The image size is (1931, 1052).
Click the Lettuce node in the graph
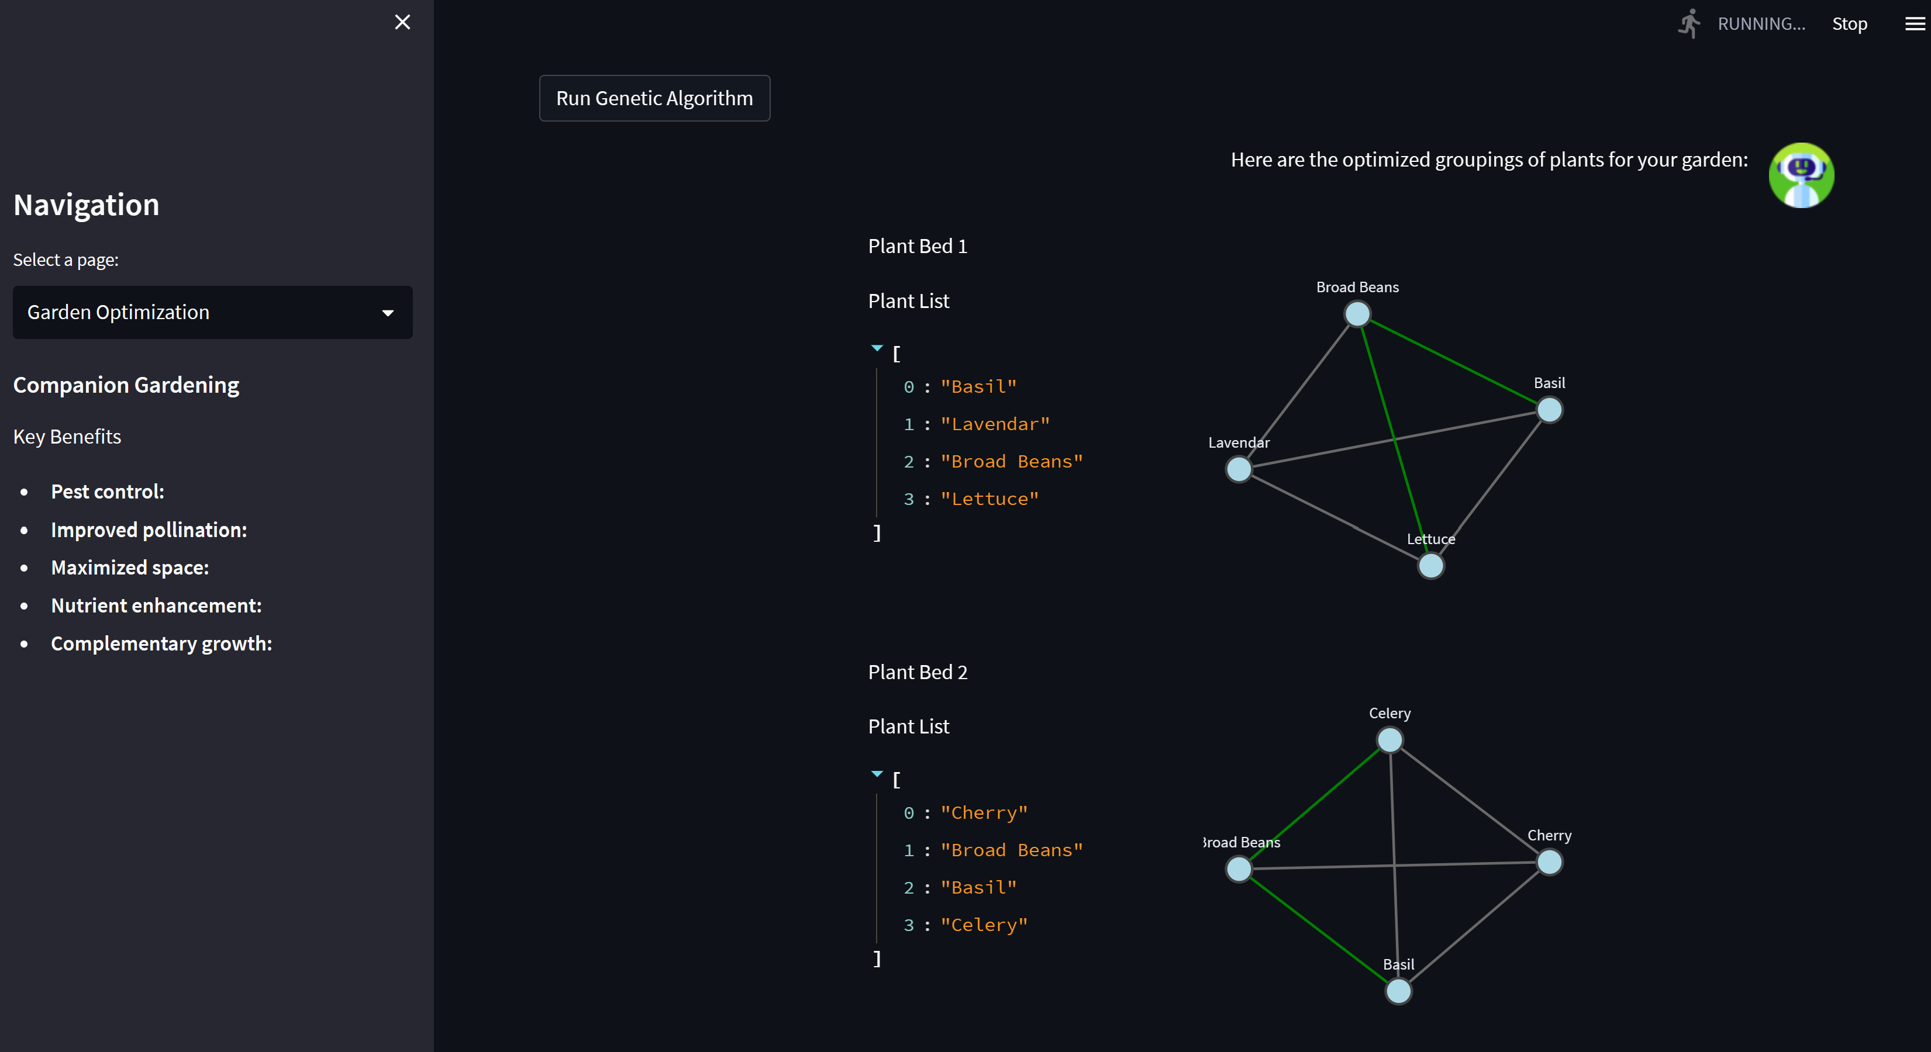pyautogui.click(x=1430, y=566)
